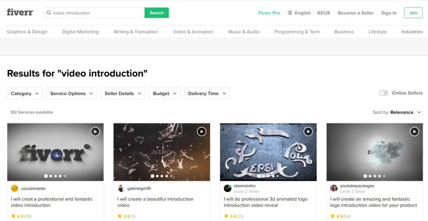Click the Sign In link
Image resolution: width=428 pixels, height=221 pixels.
[389, 13]
